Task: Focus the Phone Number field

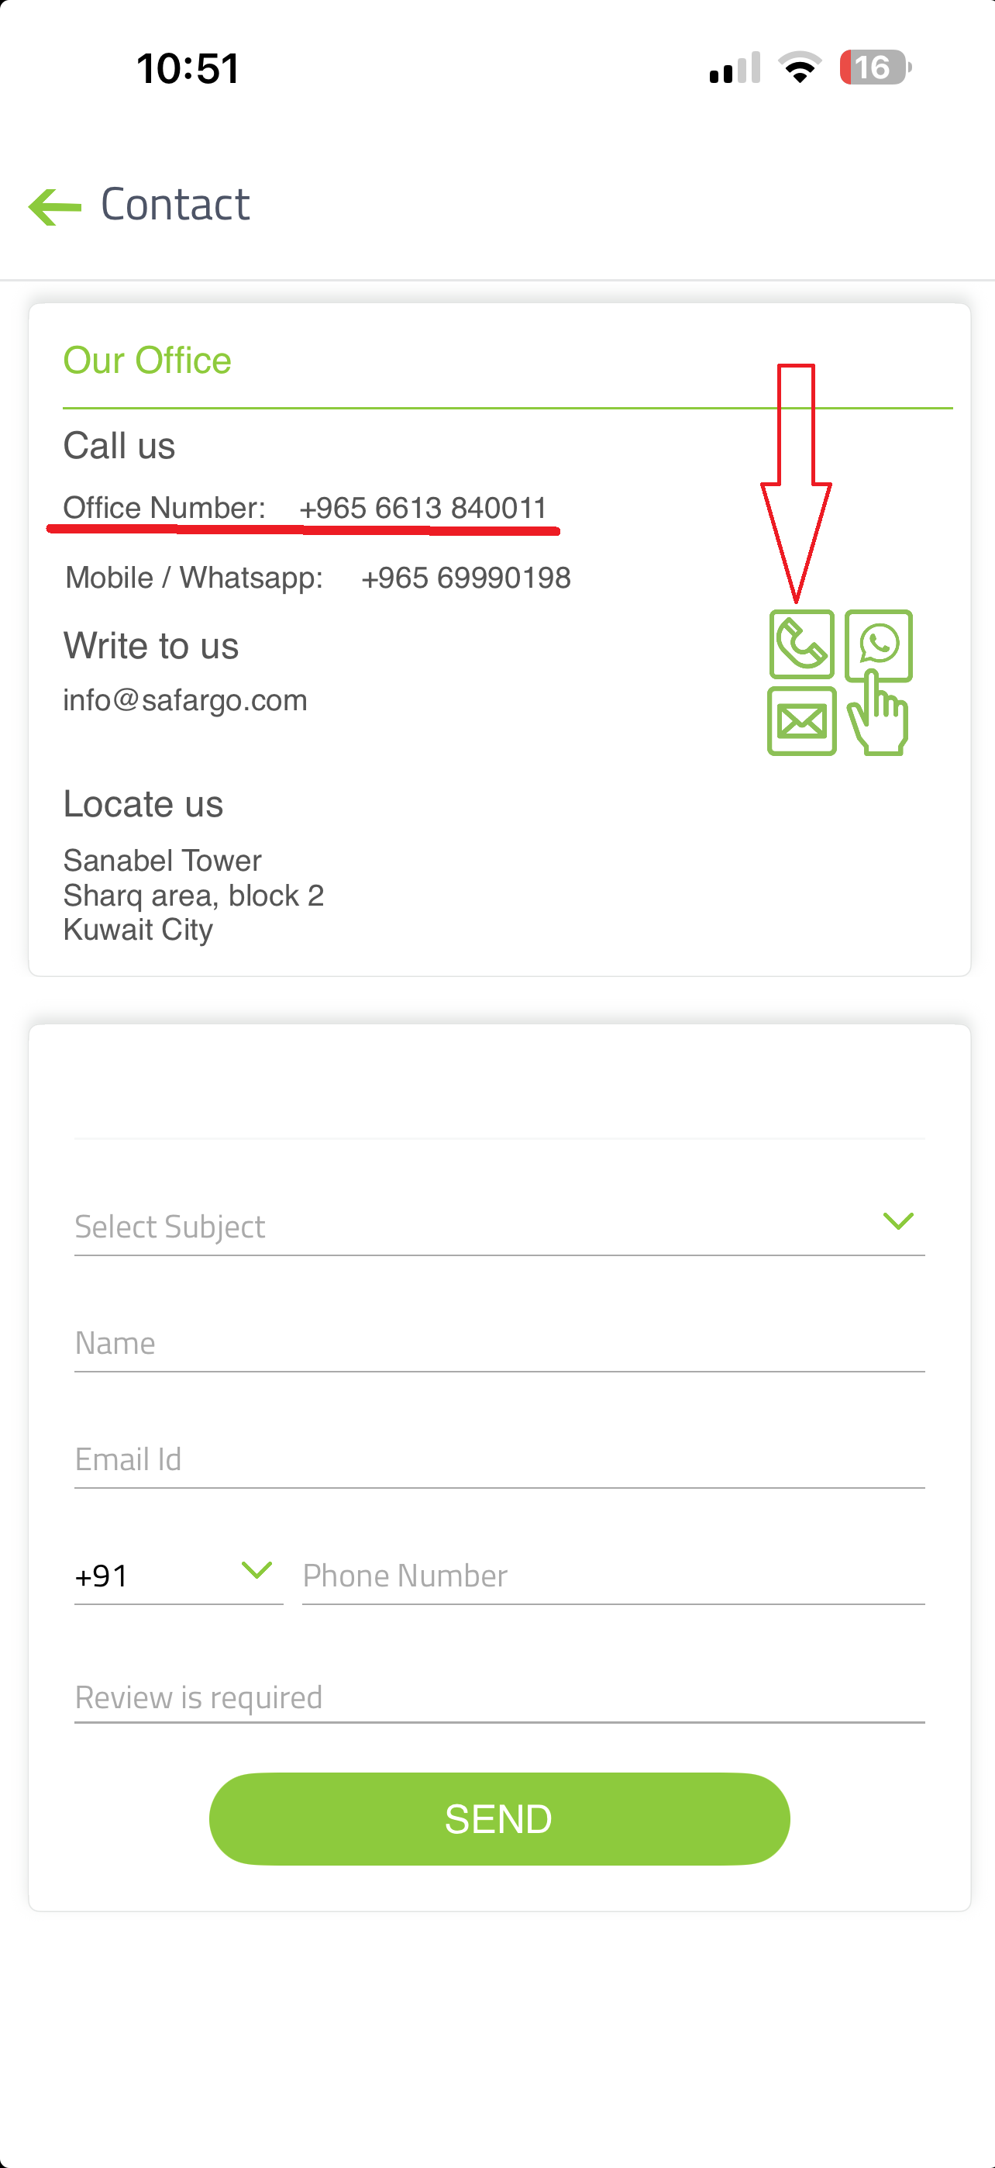Action: [612, 1575]
